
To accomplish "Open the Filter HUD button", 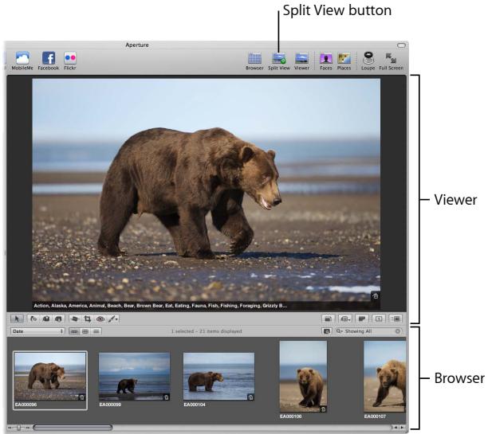I will (x=326, y=331).
